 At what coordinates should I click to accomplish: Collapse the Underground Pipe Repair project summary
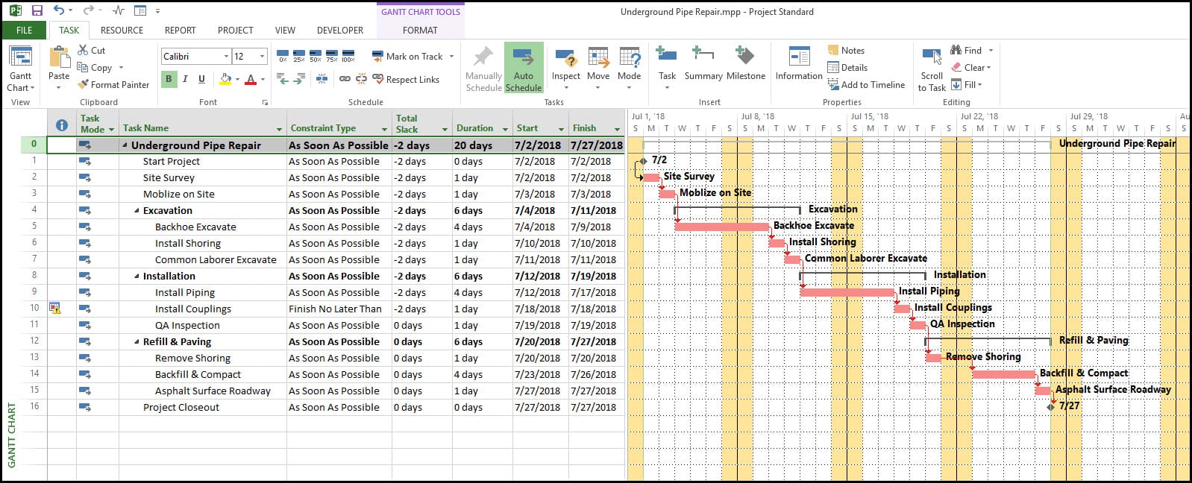click(x=125, y=145)
